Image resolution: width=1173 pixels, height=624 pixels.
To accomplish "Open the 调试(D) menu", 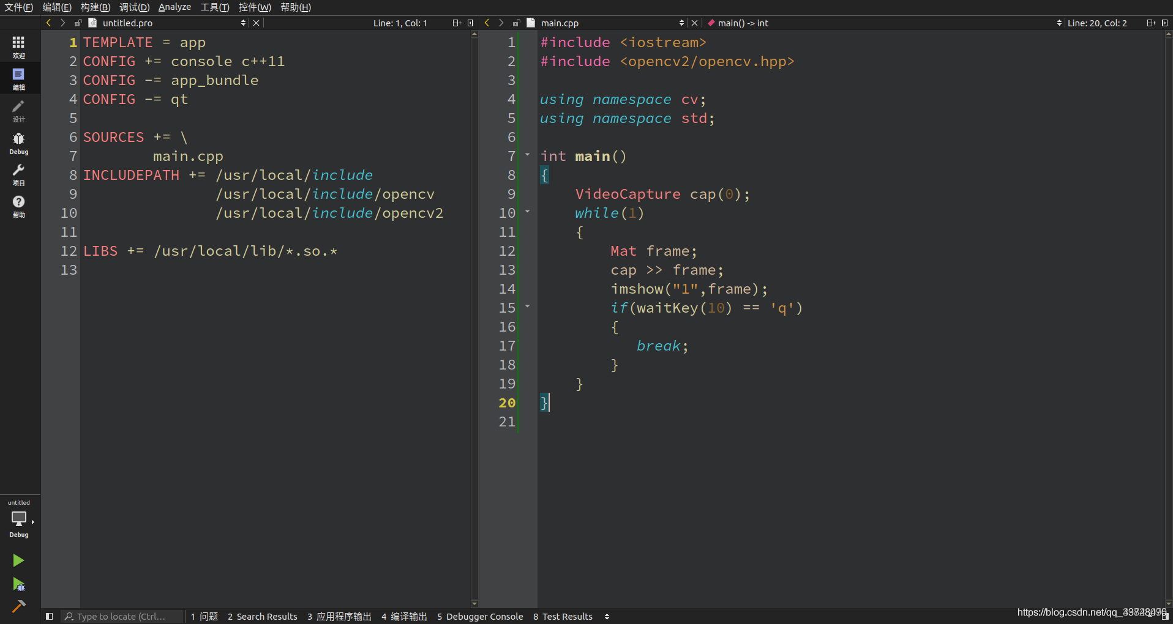I will point(134,7).
